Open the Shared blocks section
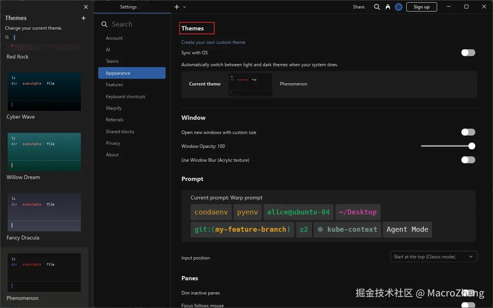The width and height of the screenshot is (493, 308). (120, 132)
